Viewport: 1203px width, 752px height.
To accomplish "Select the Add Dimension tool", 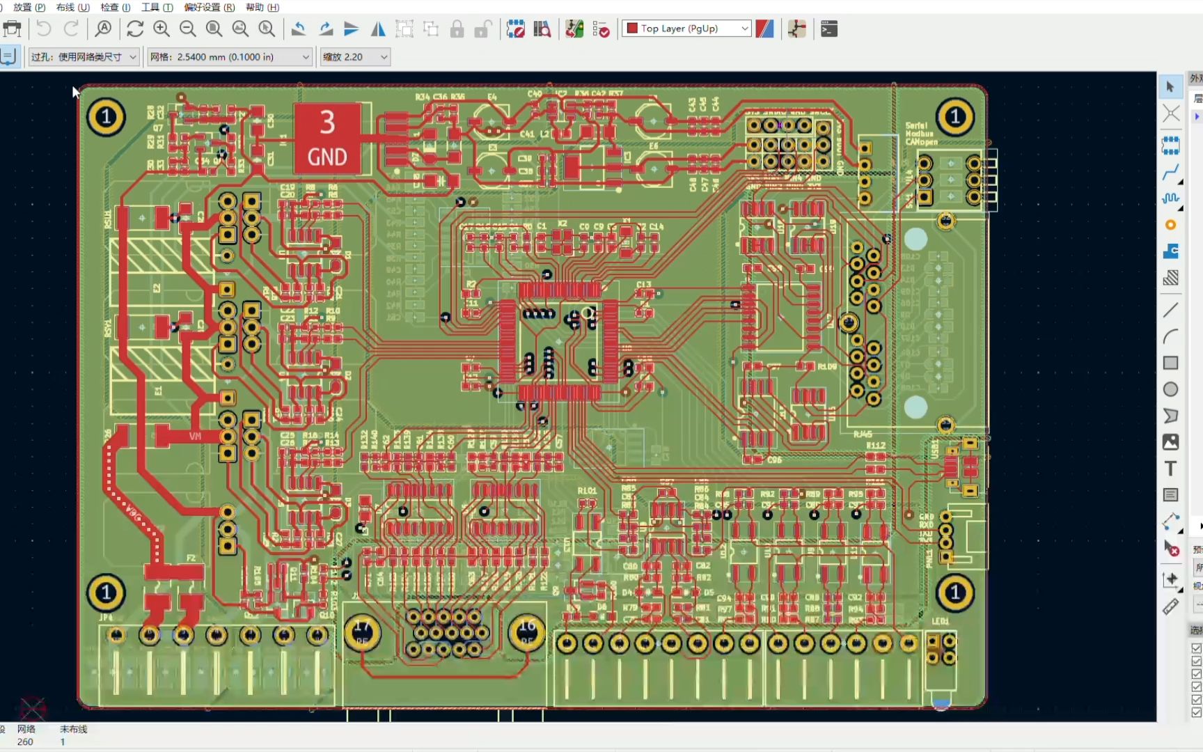I will click(1170, 522).
